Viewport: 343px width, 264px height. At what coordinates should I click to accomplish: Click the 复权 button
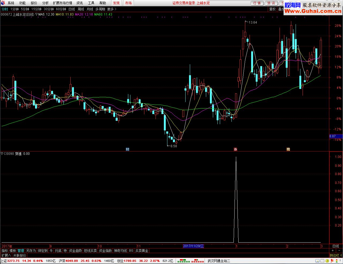(x=272, y=9)
